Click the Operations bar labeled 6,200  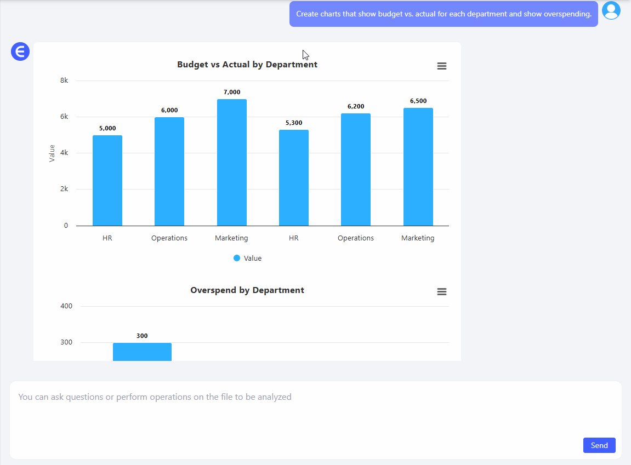coord(356,170)
